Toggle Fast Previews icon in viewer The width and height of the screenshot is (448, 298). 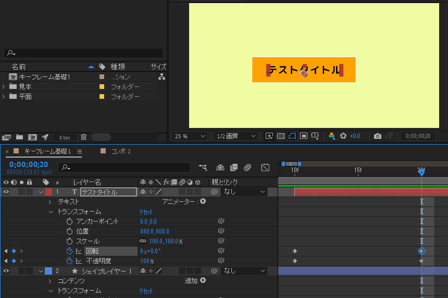(x=269, y=136)
